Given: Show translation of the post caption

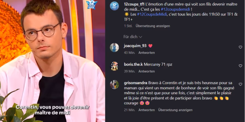Looking at the screenshot, I should (153, 26).
